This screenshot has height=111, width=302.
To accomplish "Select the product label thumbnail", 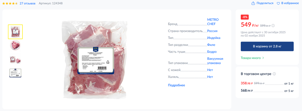I will pos(15,73).
